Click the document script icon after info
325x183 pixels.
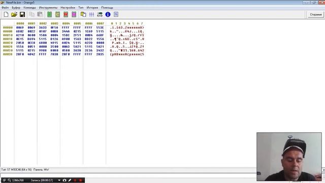coord(116,14)
